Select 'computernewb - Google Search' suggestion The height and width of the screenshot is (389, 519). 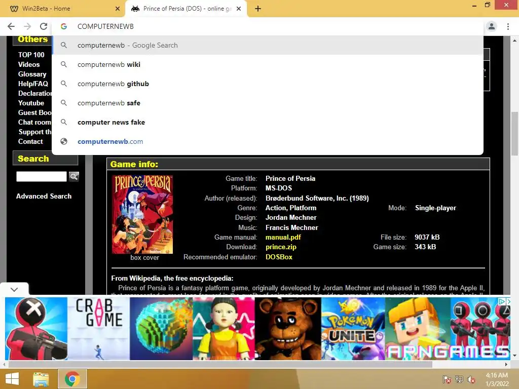pos(268,45)
